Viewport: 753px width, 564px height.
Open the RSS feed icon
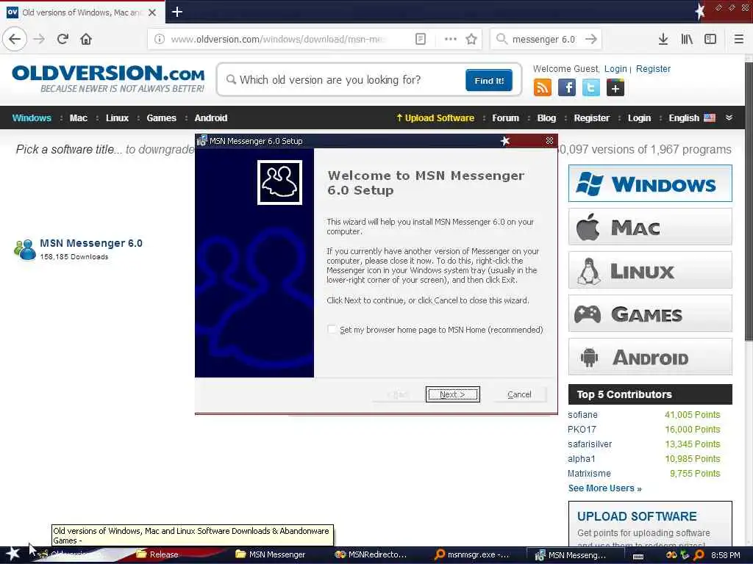pyautogui.click(x=542, y=88)
